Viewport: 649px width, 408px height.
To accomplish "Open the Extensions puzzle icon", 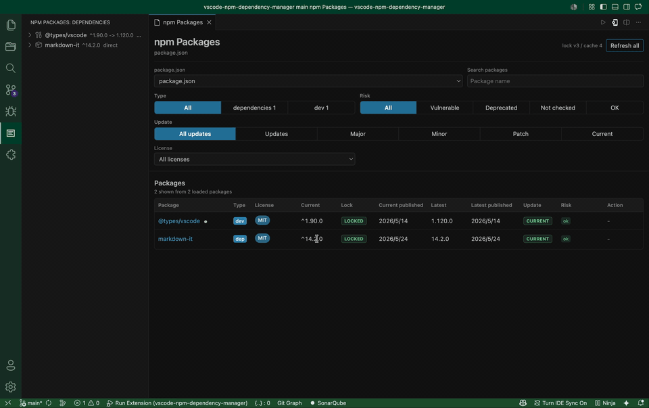I will pos(11,154).
